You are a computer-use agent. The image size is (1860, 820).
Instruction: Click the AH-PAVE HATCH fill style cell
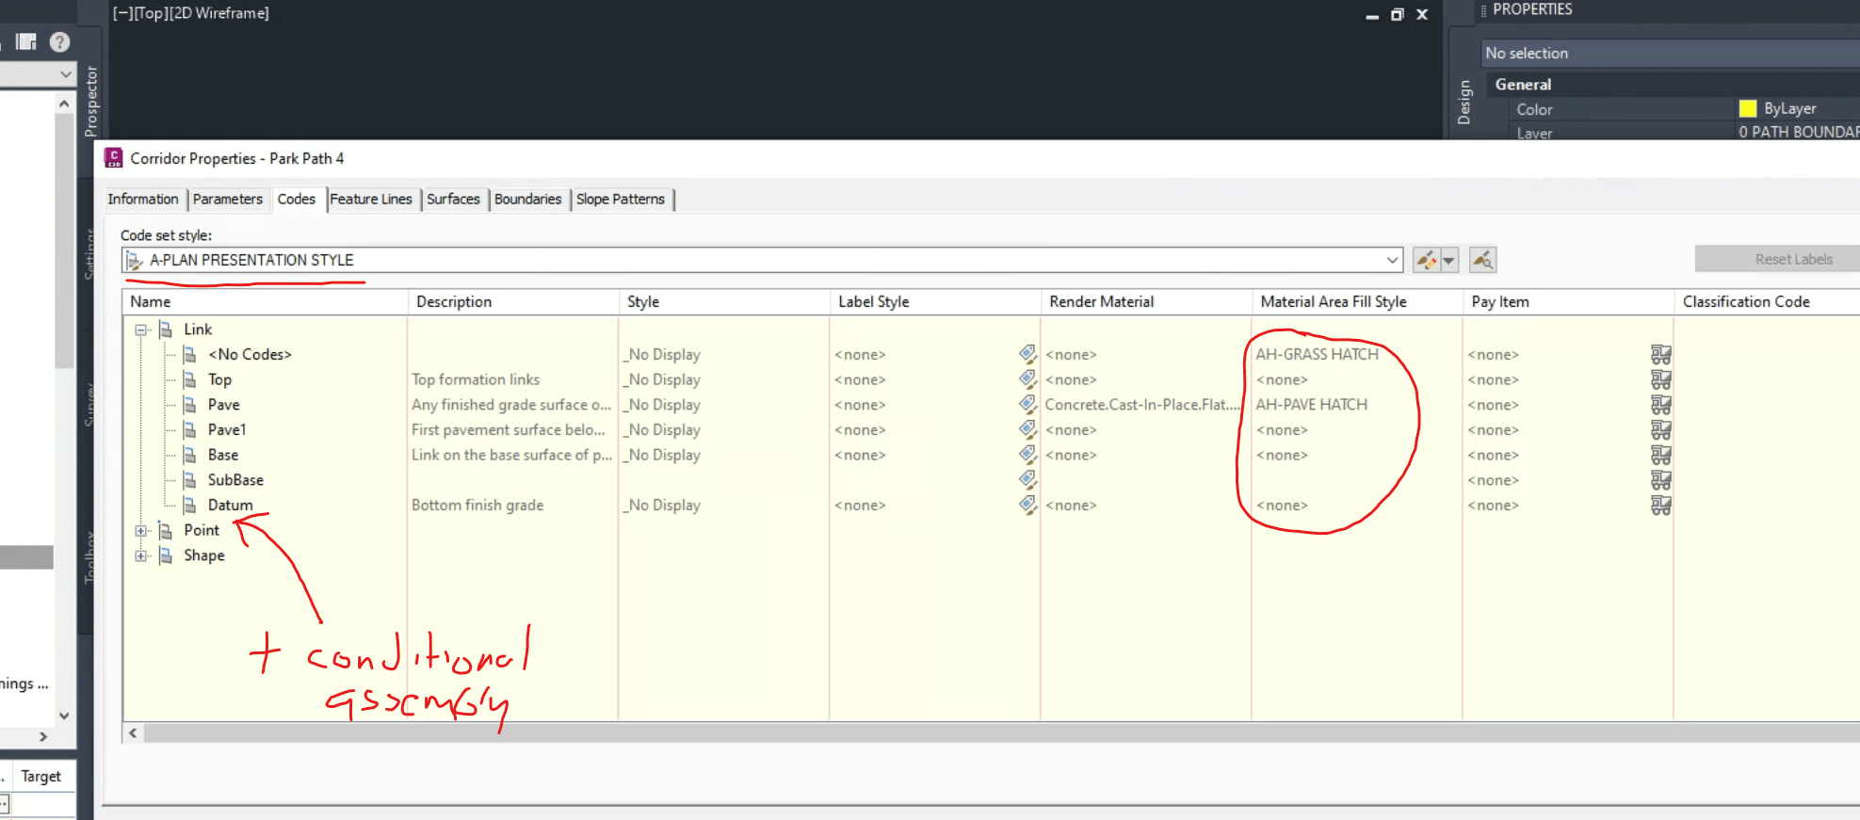point(1311,405)
